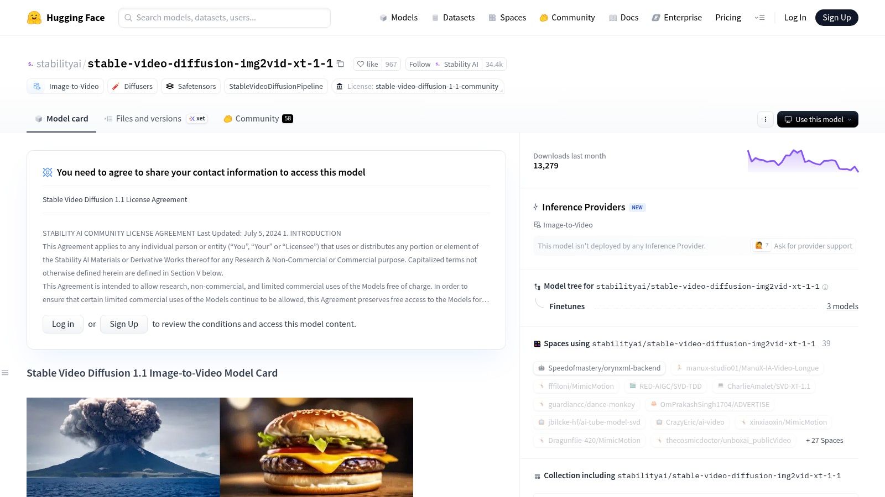Open the Community tab
This screenshot has height=497, width=885.
click(258, 119)
